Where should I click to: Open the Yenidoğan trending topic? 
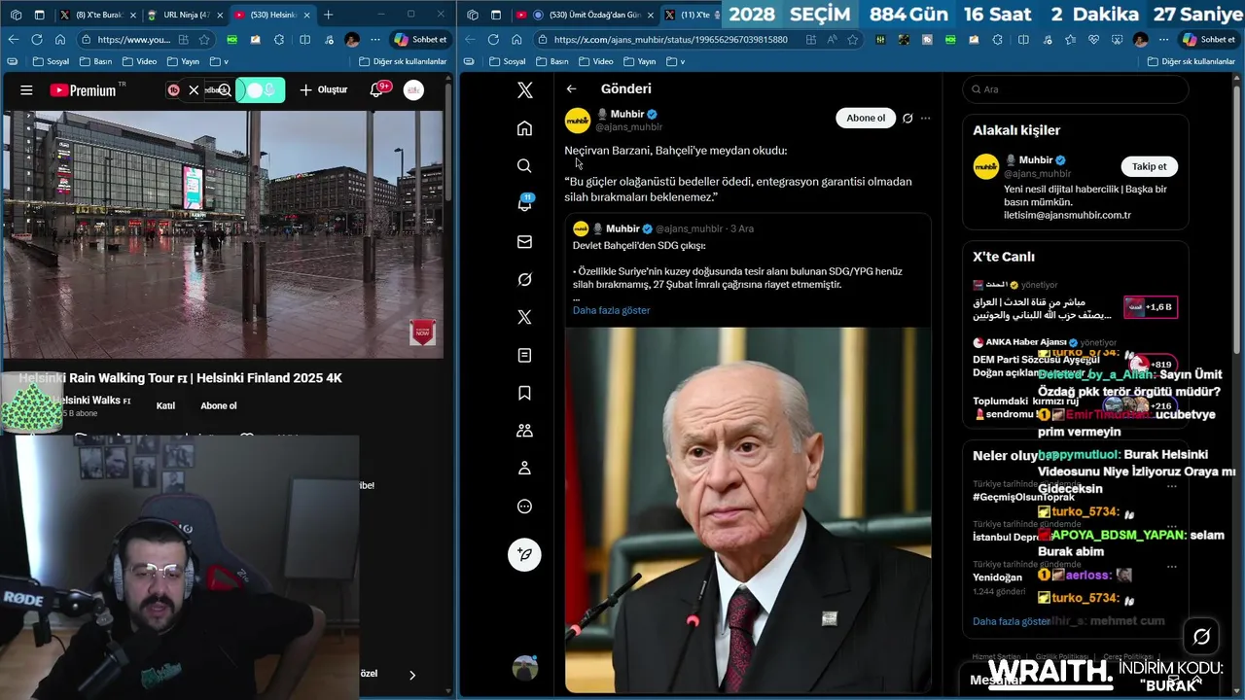pyautogui.click(x=998, y=577)
